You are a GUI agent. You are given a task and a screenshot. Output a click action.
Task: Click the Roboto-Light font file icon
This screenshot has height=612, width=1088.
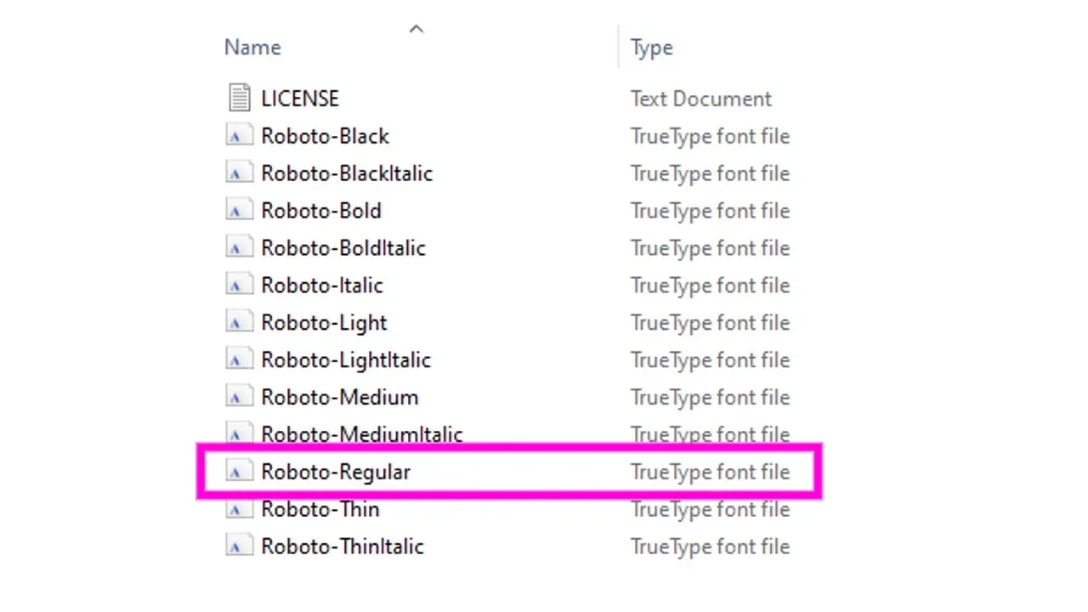click(240, 323)
